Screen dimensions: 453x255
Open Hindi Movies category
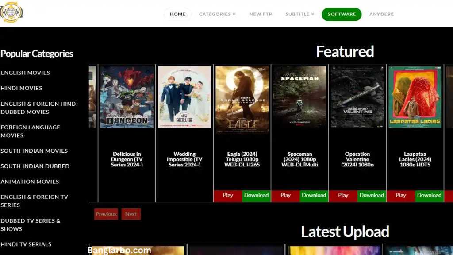(x=21, y=88)
